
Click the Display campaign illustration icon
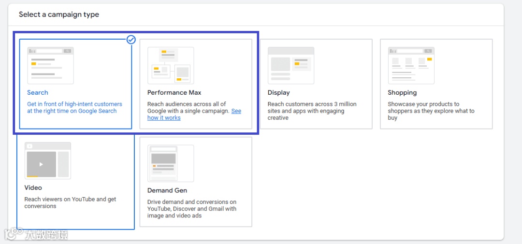[x=291, y=65]
